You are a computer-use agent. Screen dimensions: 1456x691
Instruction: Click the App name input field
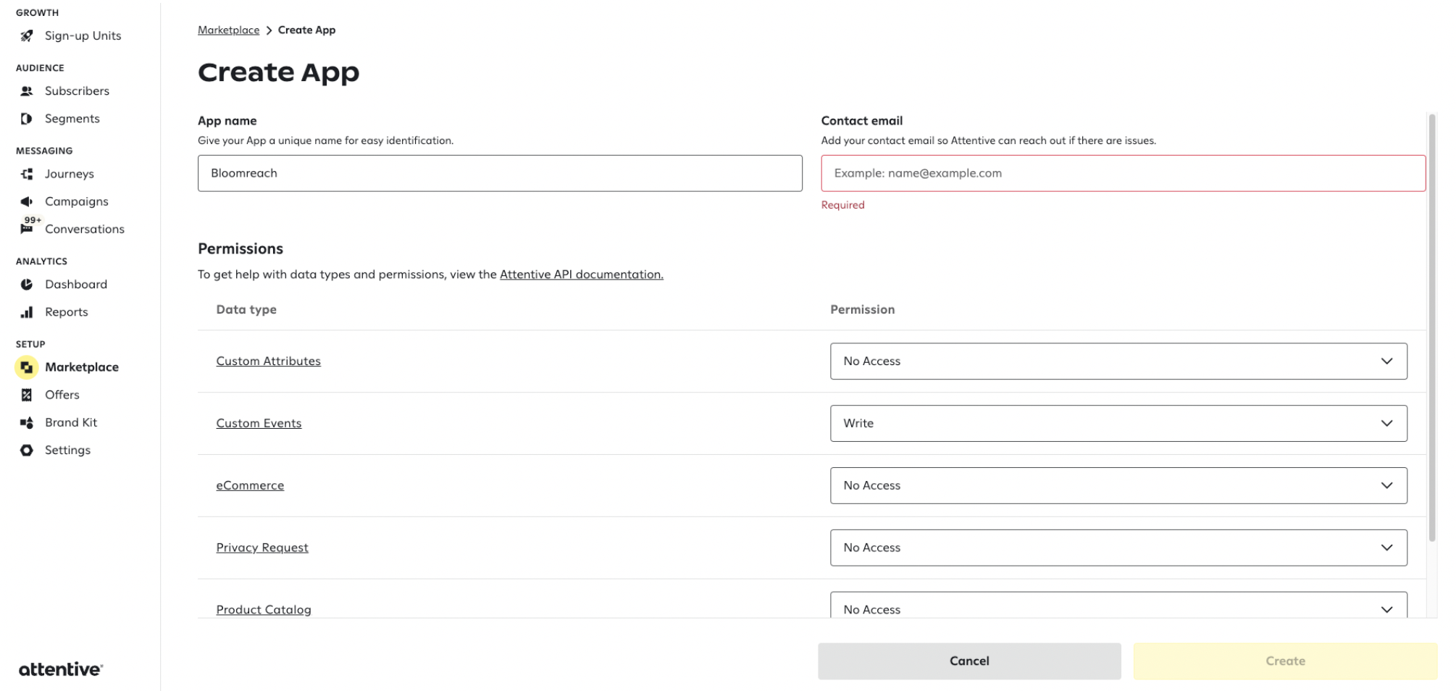[500, 173]
